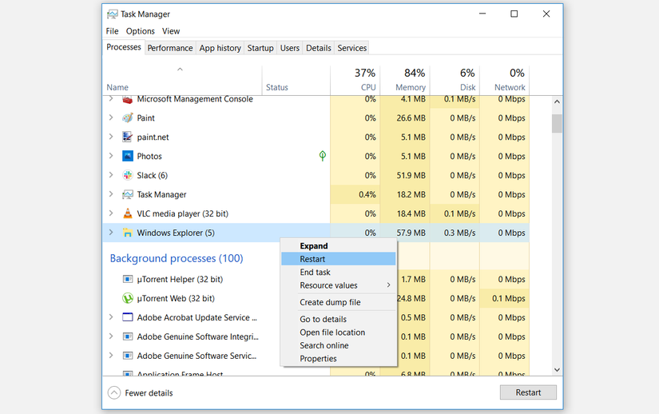Image resolution: width=659 pixels, height=414 pixels.
Task: Click the Photos app icon
Action: pyautogui.click(x=127, y=157)
